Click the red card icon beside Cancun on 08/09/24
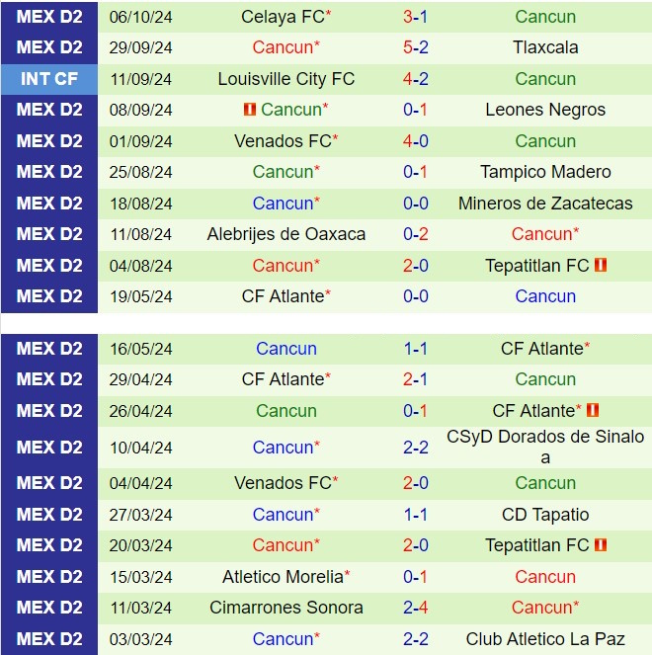The height and width of the screenshot is (655, 652). [249, 110]
